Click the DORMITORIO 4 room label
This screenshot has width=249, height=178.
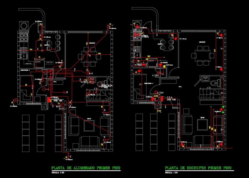(149, 83)
